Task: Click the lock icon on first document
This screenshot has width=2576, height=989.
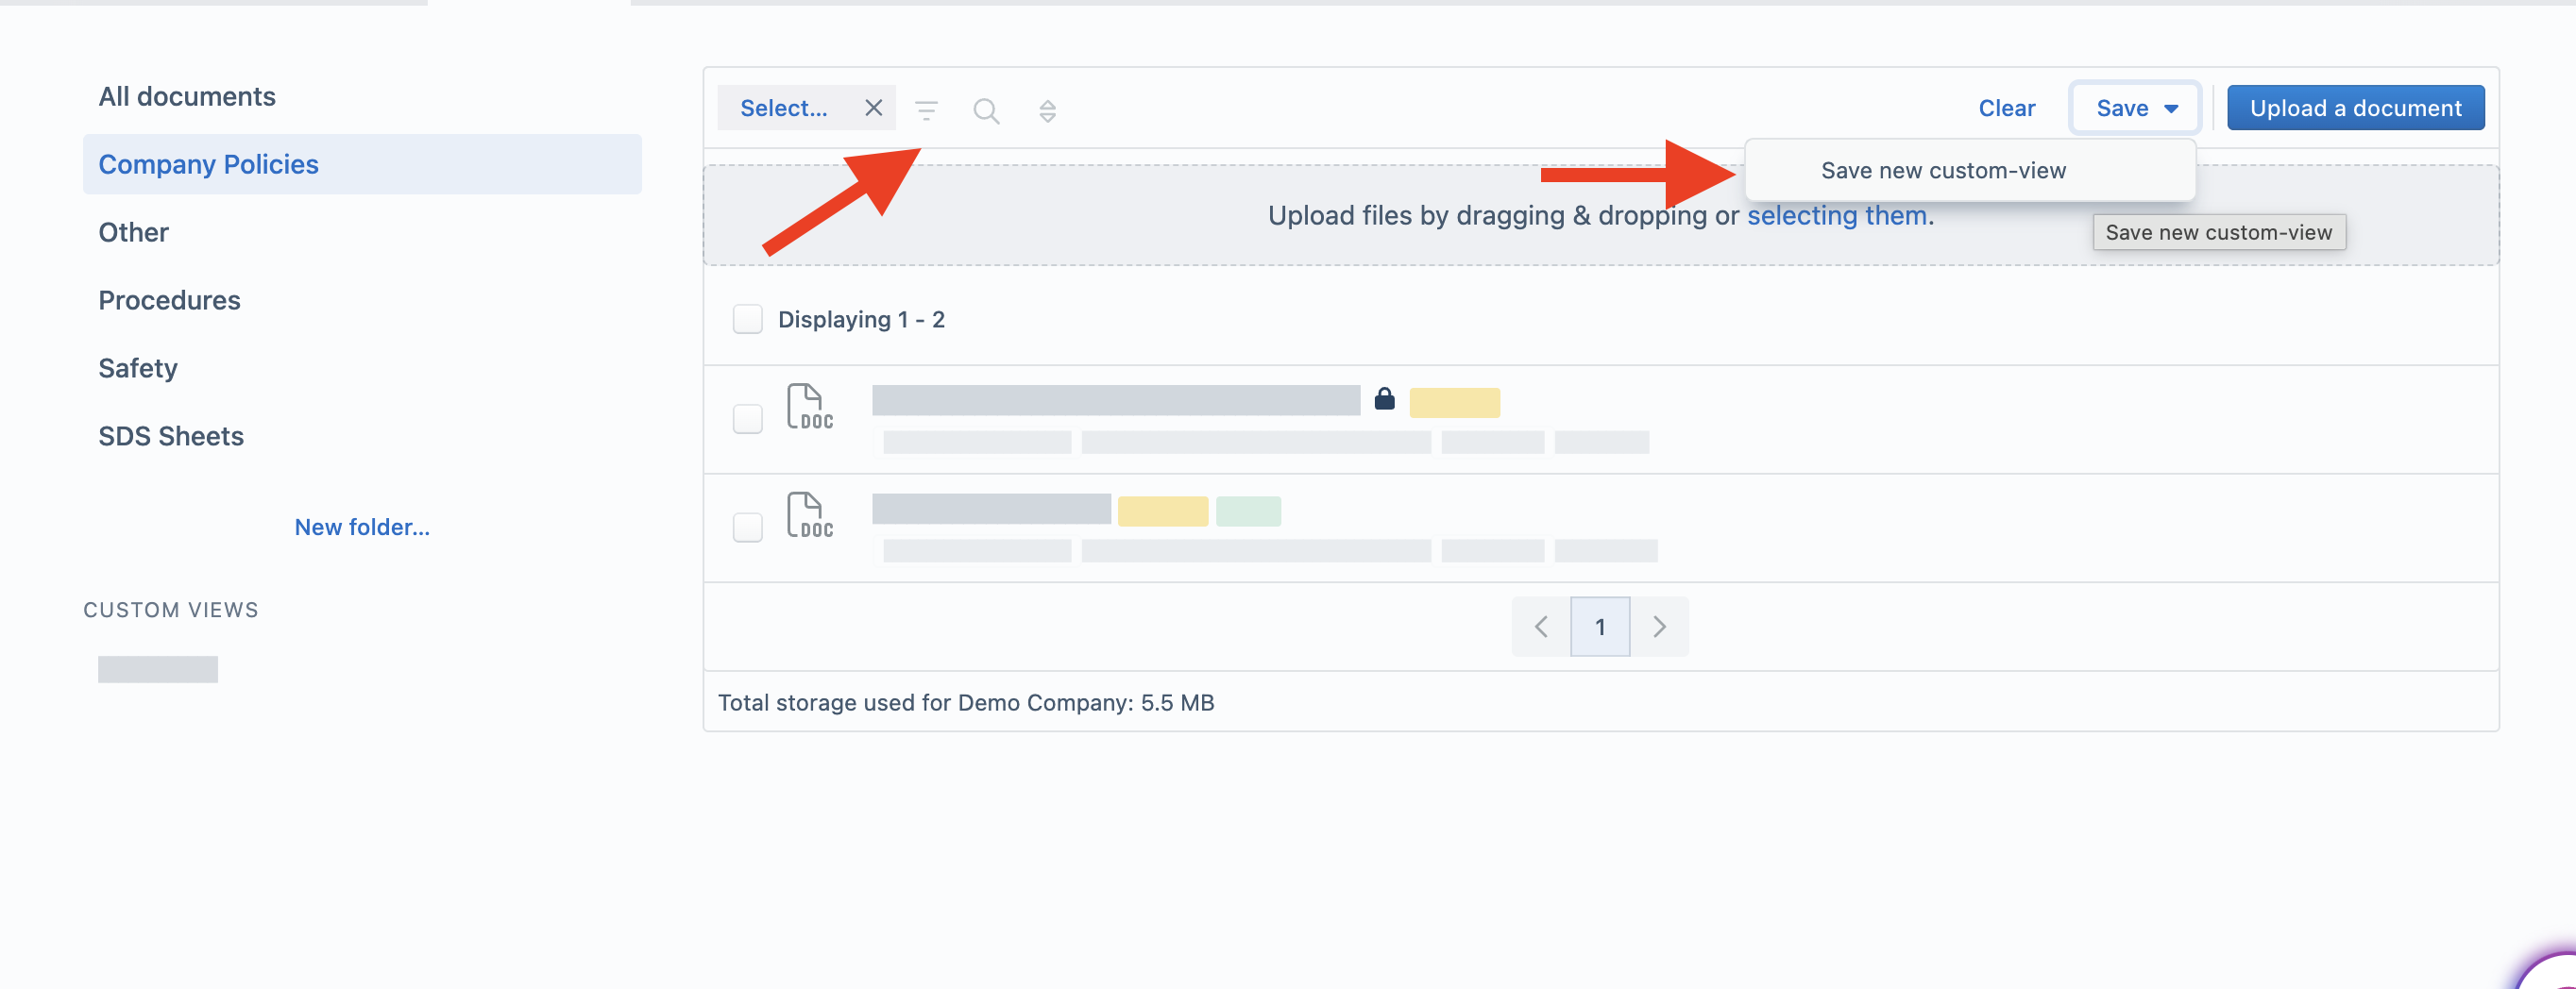Action: pos(1384,398)
